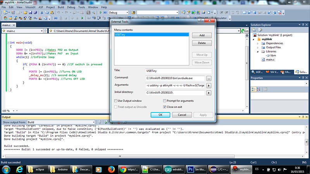Uncheck Close on exit checkbox
This screenshot has width=310, height=174.
164,107
